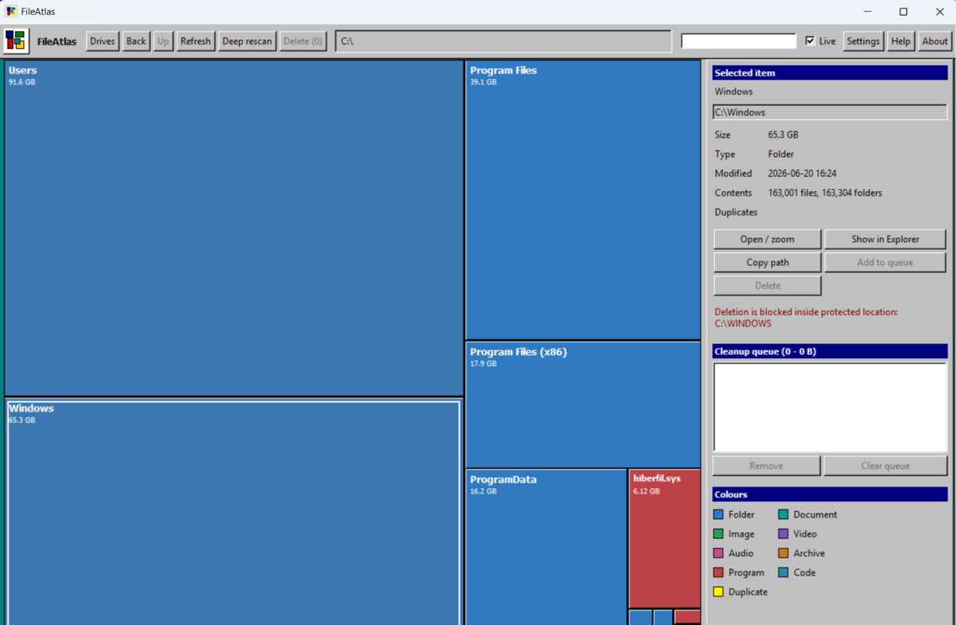Click the 6.12 GB label on hiberfil.sys
956x625 pixels.
646,491
